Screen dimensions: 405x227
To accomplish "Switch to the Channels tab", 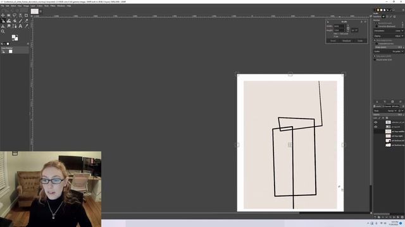I will pyautogui.click(x=387, y=107).
